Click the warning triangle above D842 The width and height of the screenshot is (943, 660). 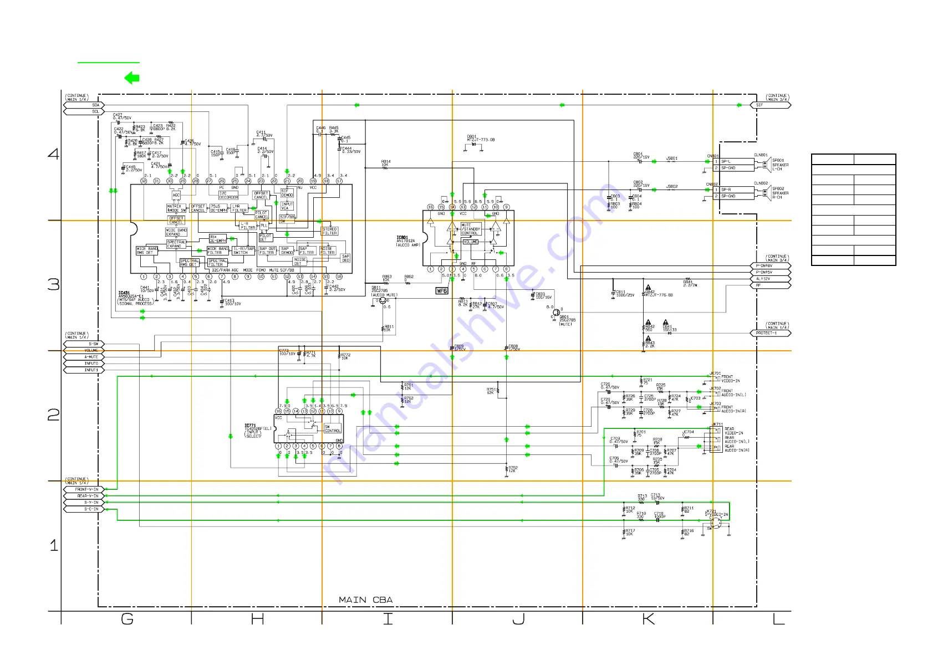648,288
